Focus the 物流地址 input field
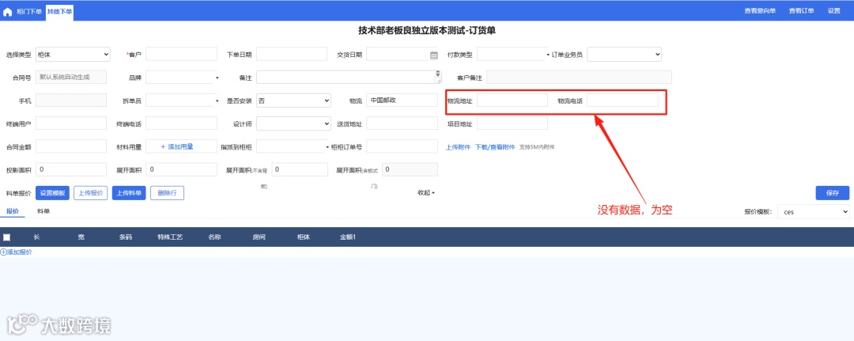This screenshot has width=854, height=341. pyautogui.click(x=512, y=100)
